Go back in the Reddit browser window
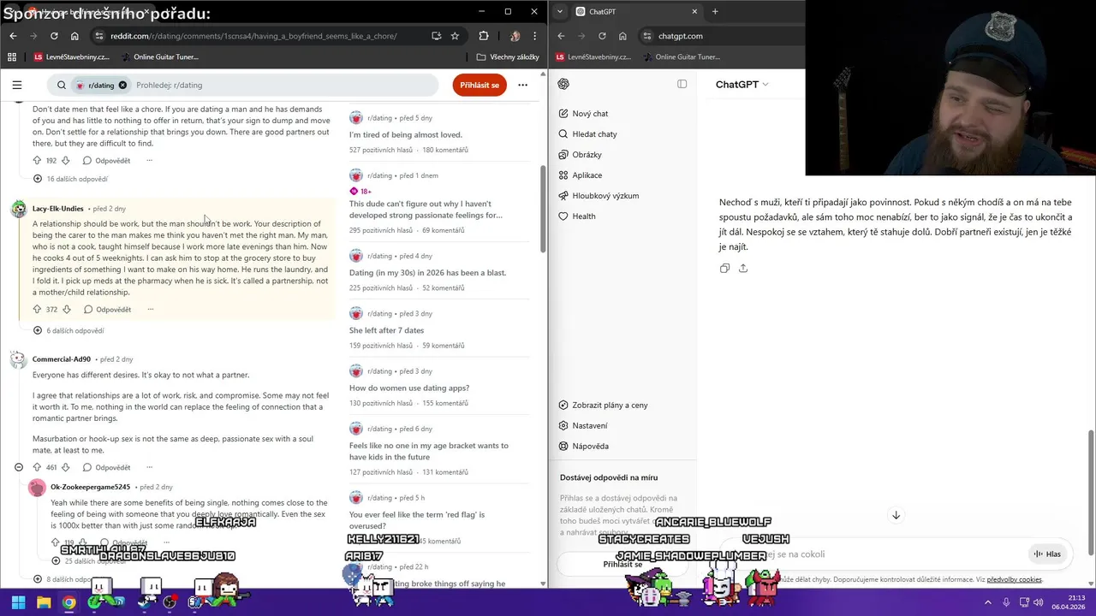 tap(13, 36)
